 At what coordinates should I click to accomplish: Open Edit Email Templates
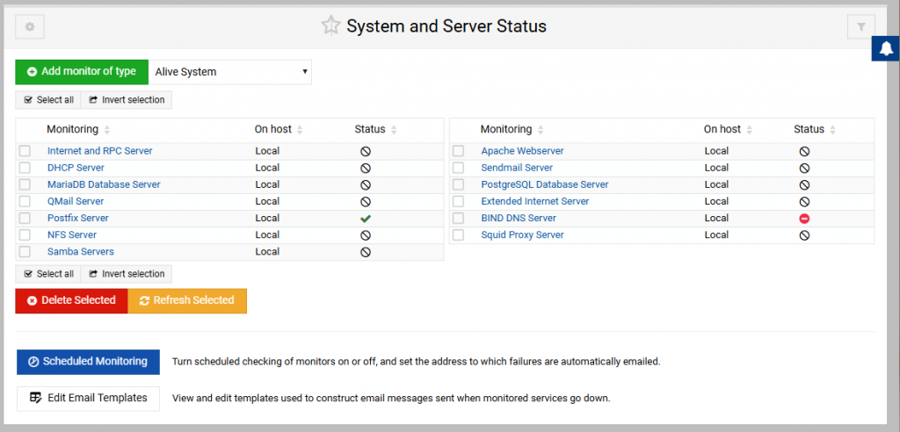tap(88, 398)
